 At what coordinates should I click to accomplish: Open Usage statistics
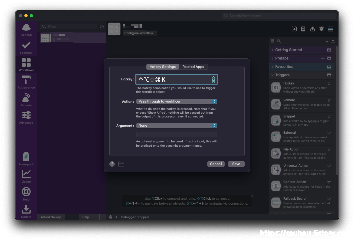26,176
